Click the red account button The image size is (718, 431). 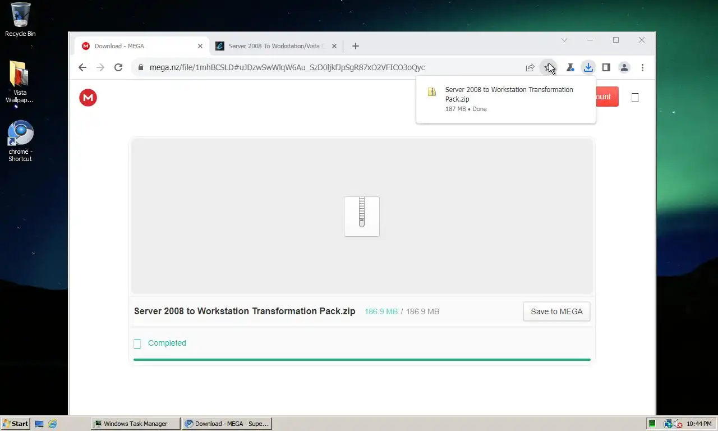[606, 97]
